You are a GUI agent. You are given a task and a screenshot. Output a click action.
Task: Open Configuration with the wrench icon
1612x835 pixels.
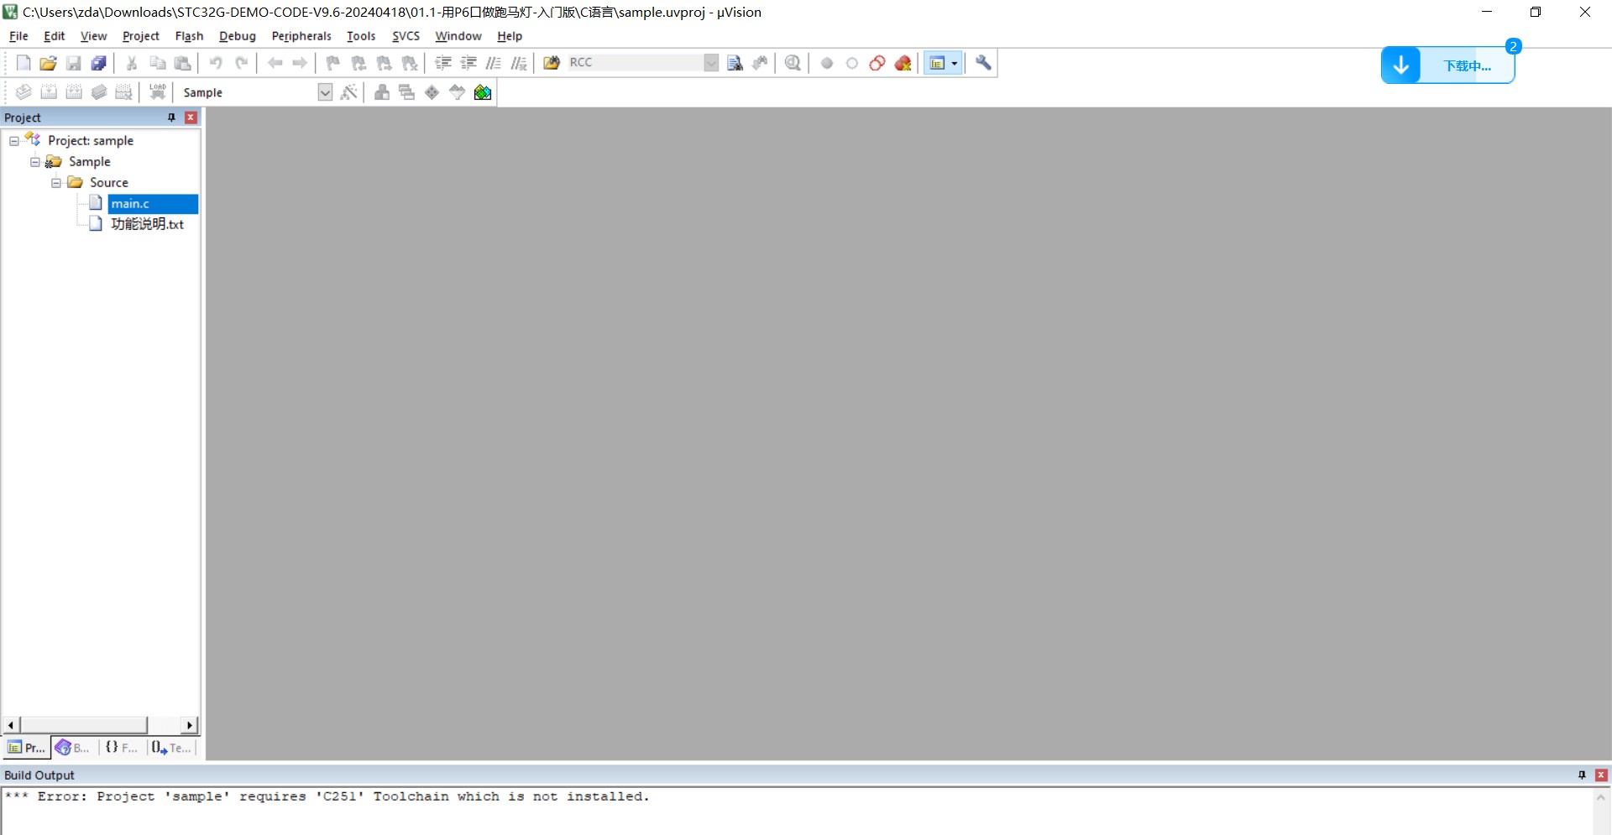983,63
